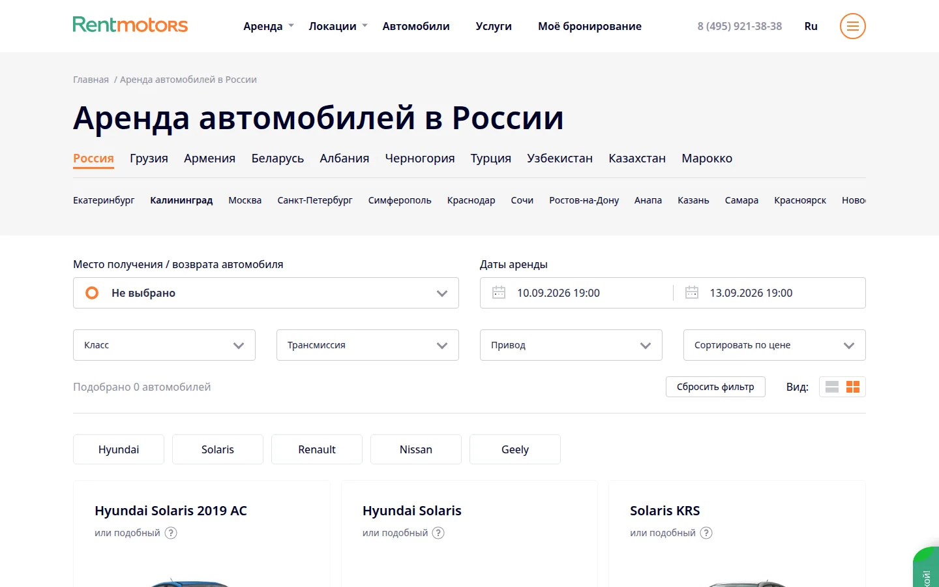This screenshot has height=587, width=939.
Task: Select the Армения country tab
Action: 209,158
